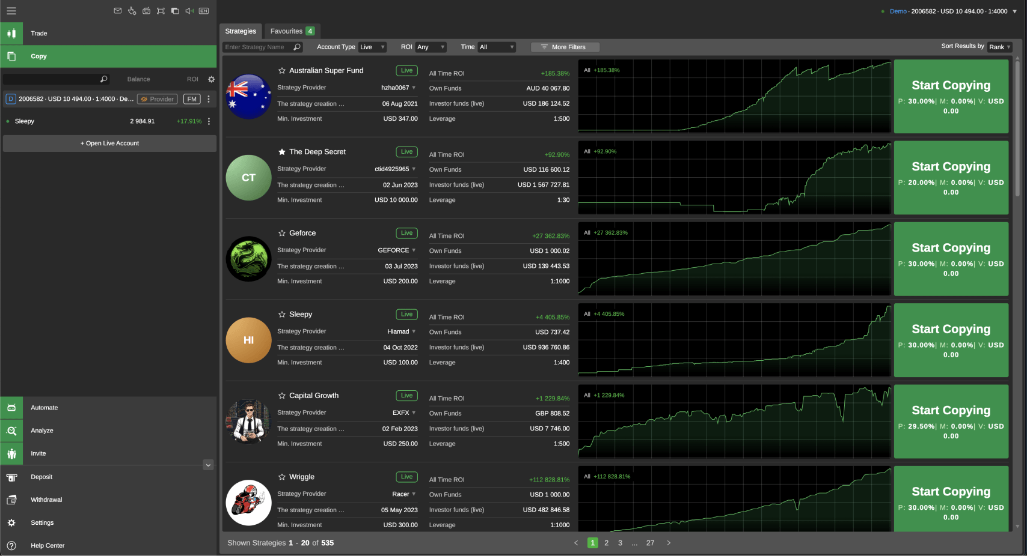The height and width of the screenshot is (556, 1027).
Task: Expand the Sort Results by Rank dropdown
Action: [999, 46]
